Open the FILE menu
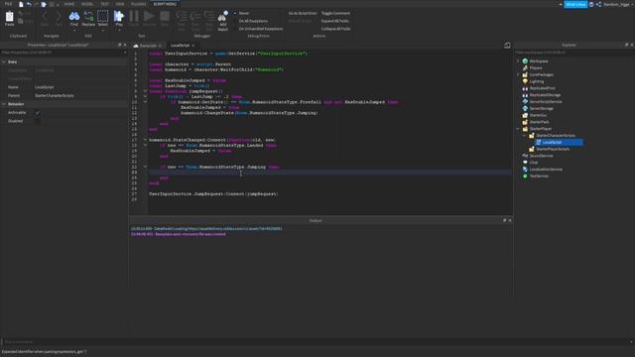 click(x=8, y=4)
